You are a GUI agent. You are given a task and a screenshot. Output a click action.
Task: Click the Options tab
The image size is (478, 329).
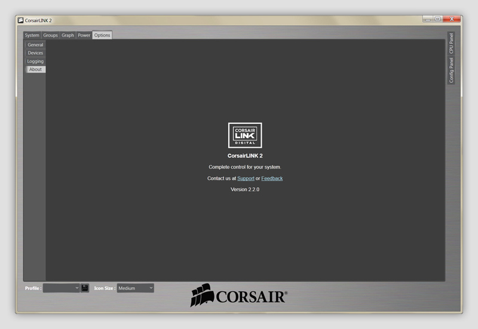coord(102,35)
